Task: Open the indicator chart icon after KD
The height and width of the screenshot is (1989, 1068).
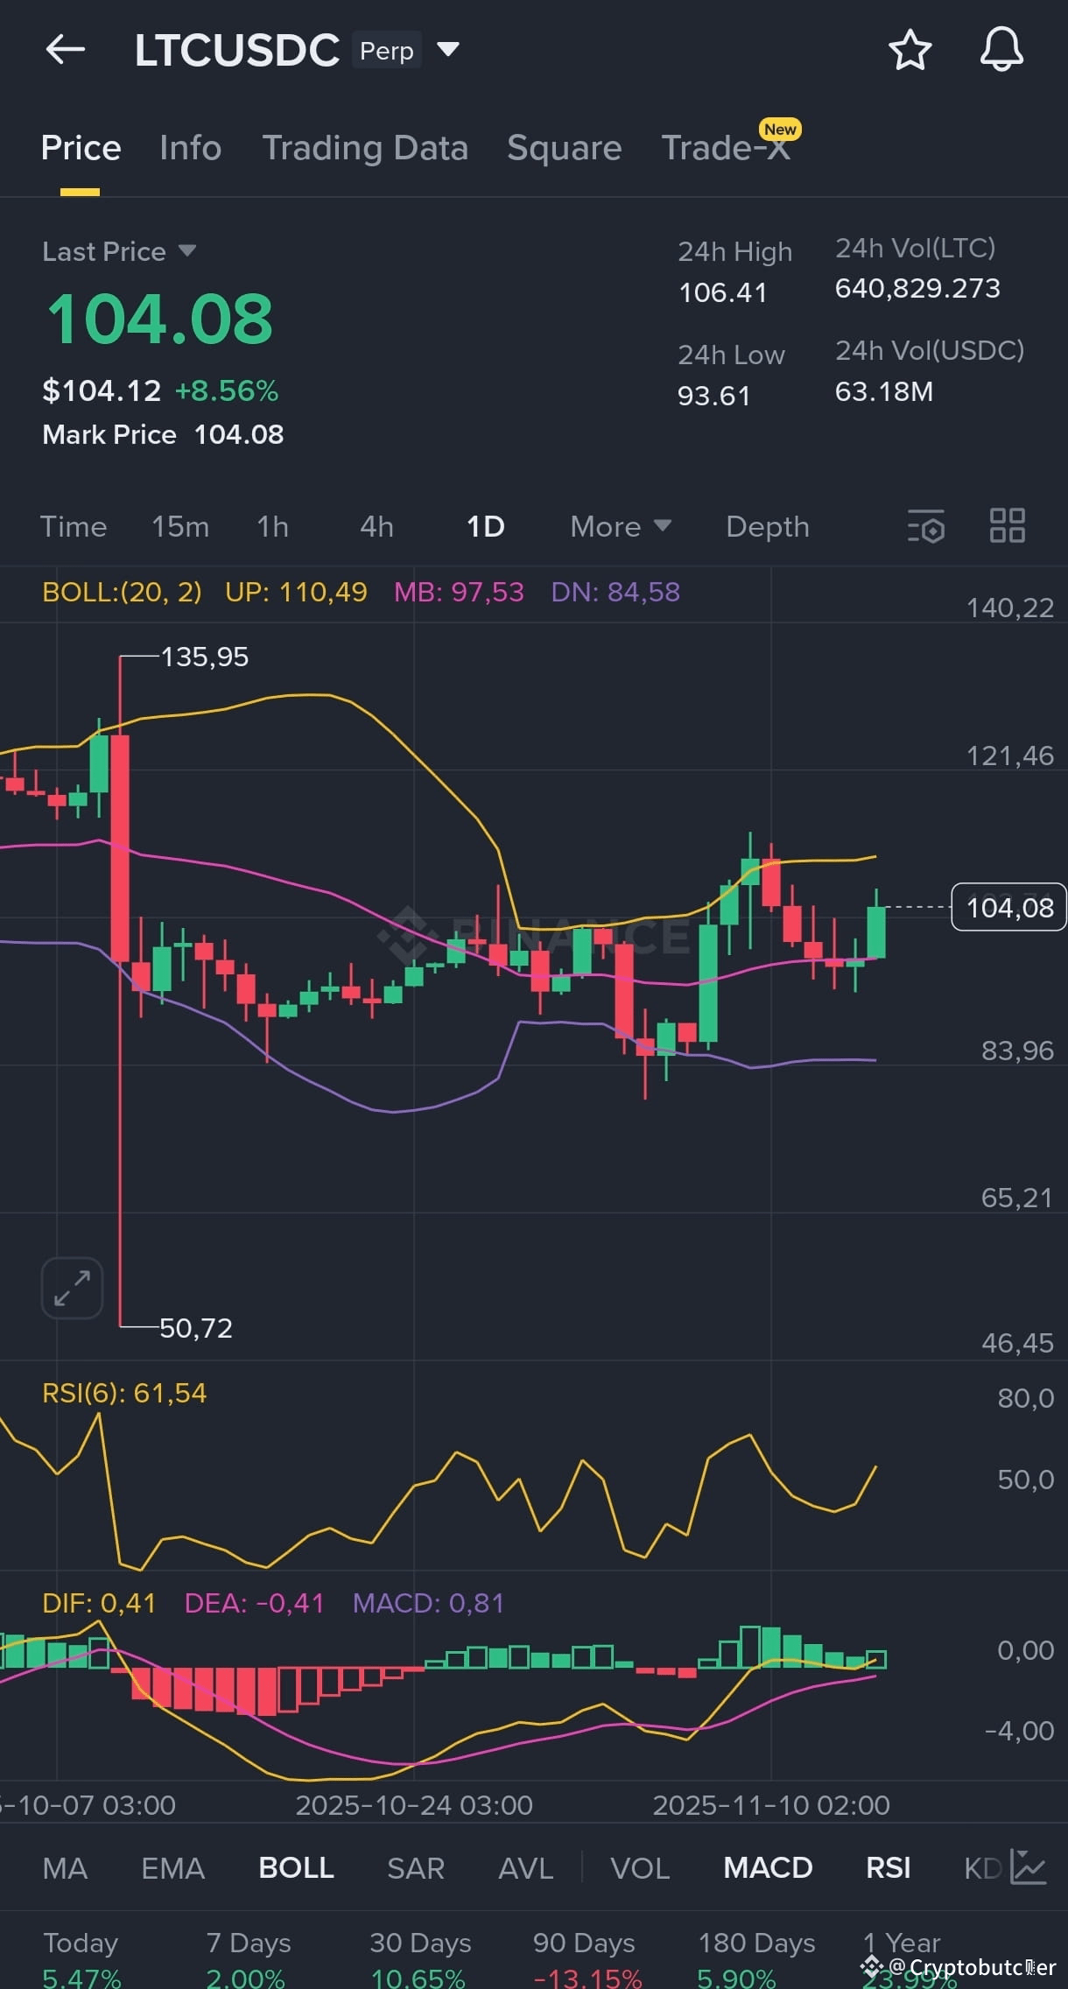Action: click(1028, 1867)
